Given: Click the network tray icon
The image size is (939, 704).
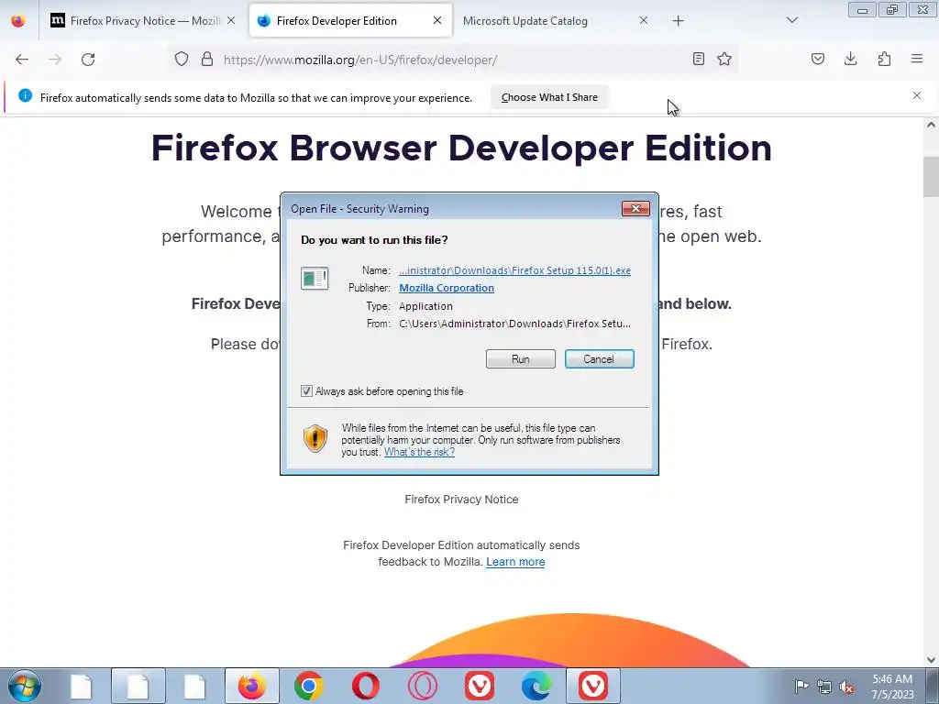Looking at the screenshot, I should click(x=824, y=687).
